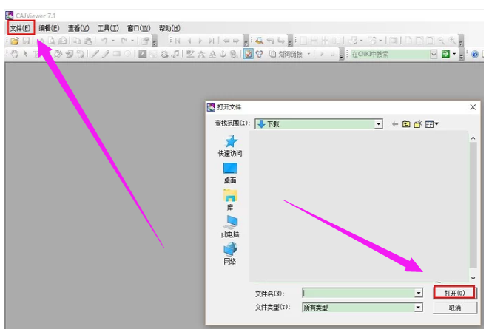Click the Undo toolbar icon
Viewport: 489px width, 329px height.
coord(104,41)
